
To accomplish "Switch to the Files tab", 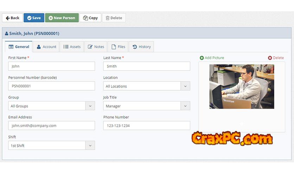I will pos(118,47).
